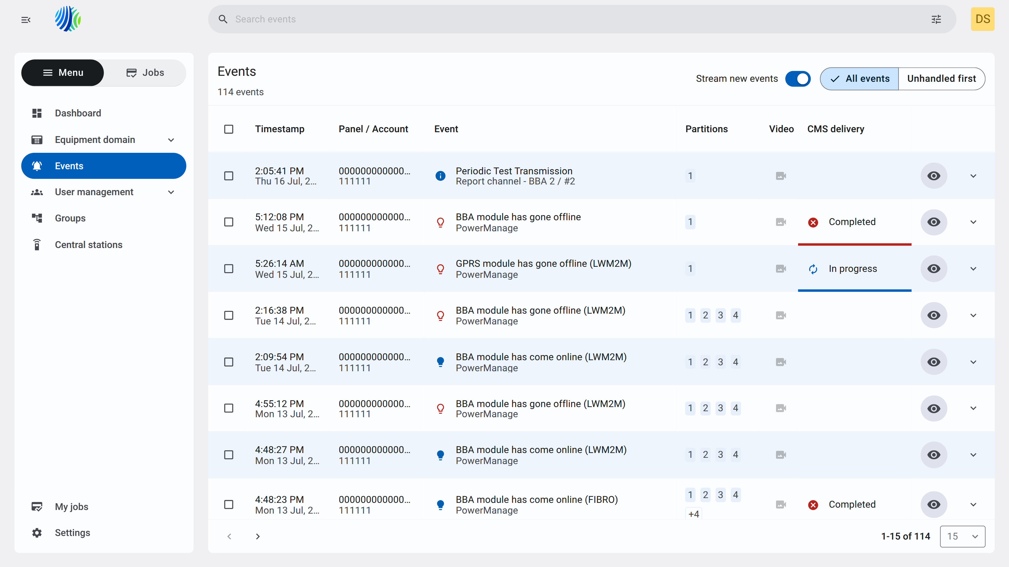This screenshot has width=1009, height=567.
Task: Go to next page of events
Action: (258, 536)
